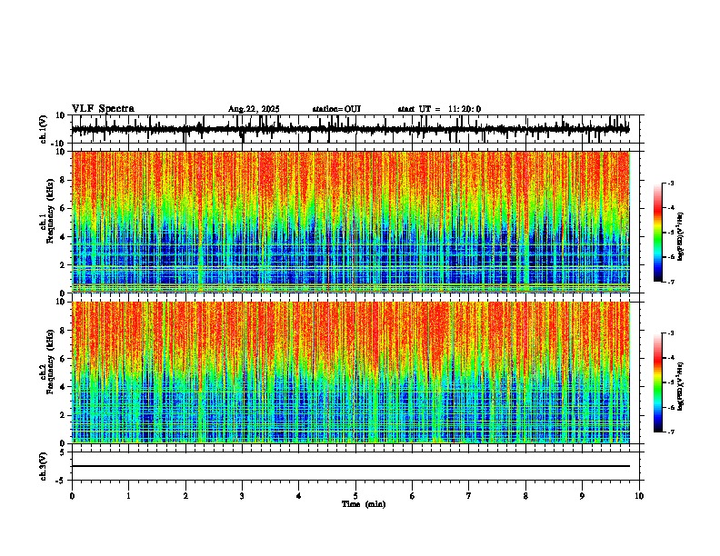Click the ch.1 voltage waveform trace
Screen dimensions: 720x556
tap(350, 129)
